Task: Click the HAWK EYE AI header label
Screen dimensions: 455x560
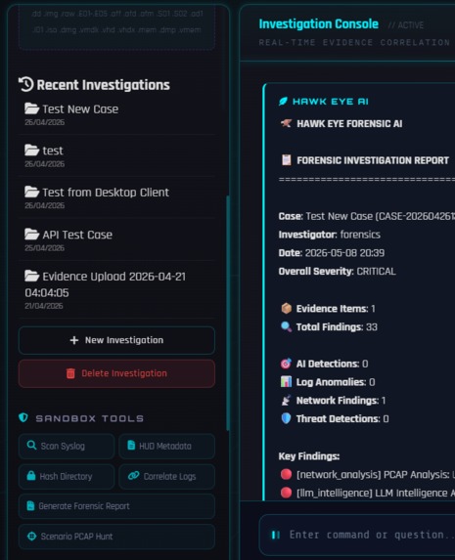Action: tap(331, 102)
